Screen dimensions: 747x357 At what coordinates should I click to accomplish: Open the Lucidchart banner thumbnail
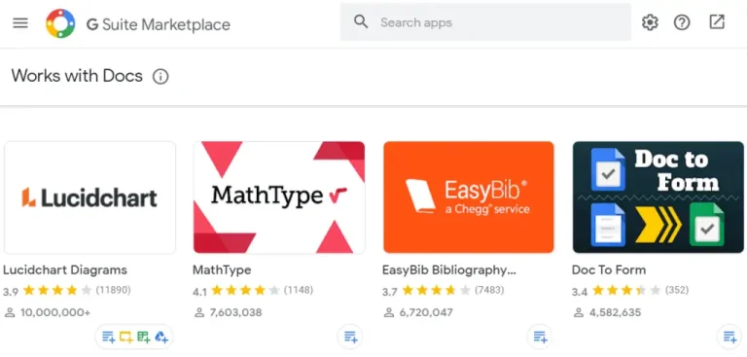click(x=90, y=197)
